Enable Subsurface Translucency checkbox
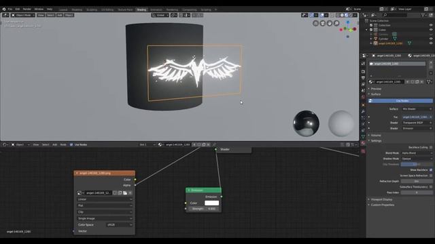The height and width of the screenshot is (244, 435). [431, 187]
